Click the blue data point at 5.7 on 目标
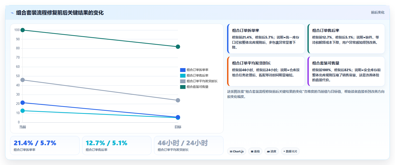This screenshot has width=395, height=165. [x=178, y=117]
